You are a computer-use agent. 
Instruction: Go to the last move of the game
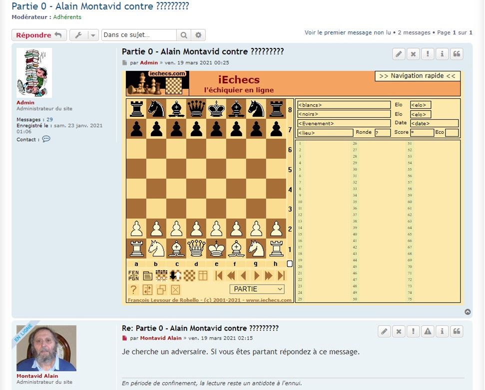tap(281, 276)
